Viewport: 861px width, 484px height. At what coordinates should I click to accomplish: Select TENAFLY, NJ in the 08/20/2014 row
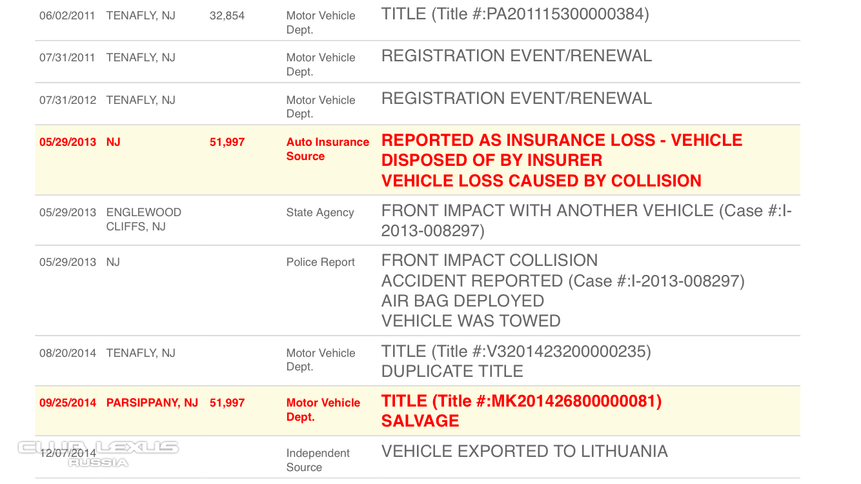point(141,353)
